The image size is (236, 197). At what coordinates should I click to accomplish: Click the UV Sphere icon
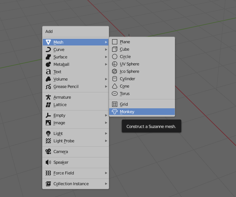115,64
